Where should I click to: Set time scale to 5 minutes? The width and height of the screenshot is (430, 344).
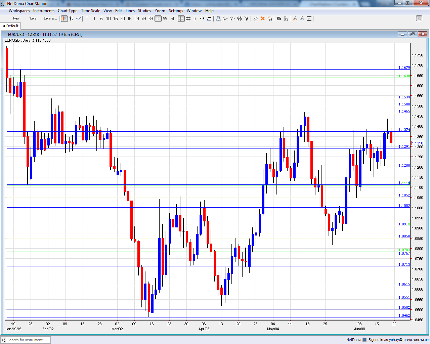(101, 18)
